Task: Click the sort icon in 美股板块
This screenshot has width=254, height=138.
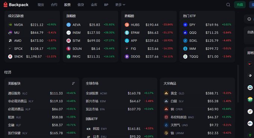Action: pyautogui.click(x=73, y=83)
